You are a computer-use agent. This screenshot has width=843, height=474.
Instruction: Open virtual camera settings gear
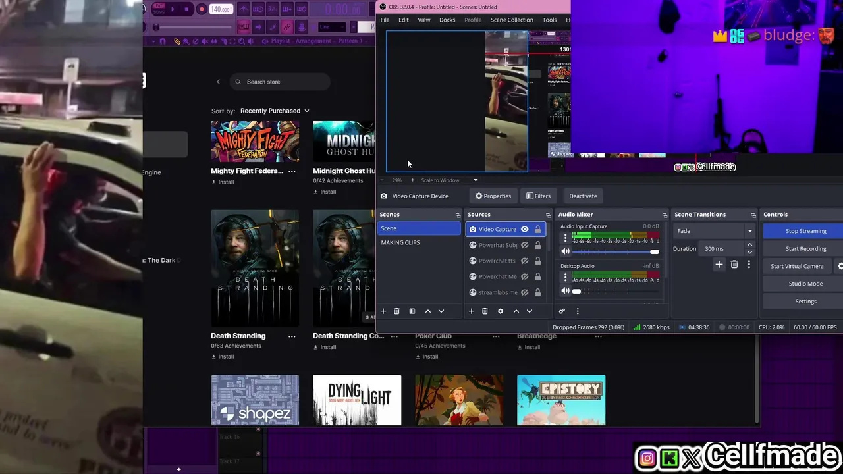pyautogui.click(x=840, y=266)
